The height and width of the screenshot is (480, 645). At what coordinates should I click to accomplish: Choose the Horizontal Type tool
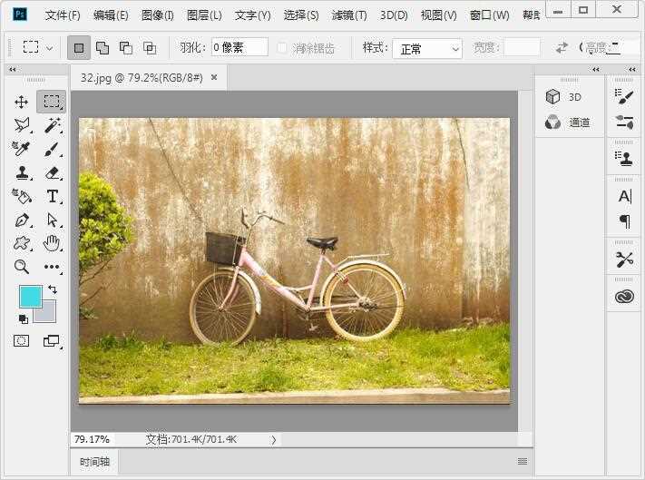click(x=52, y=196)
